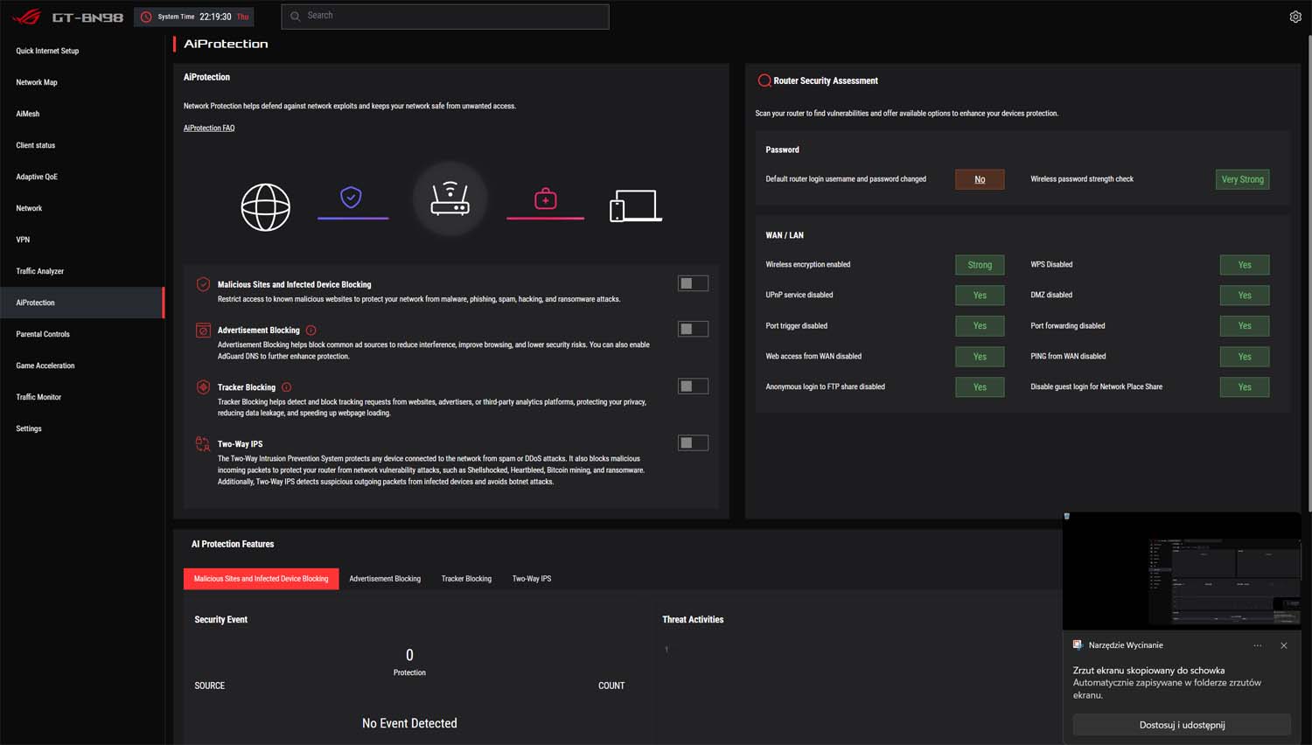Open VPN settings page
Image resolution: width=1312 pixels, height=745 pixels.
pyautogui.click(x=82, y=240)
